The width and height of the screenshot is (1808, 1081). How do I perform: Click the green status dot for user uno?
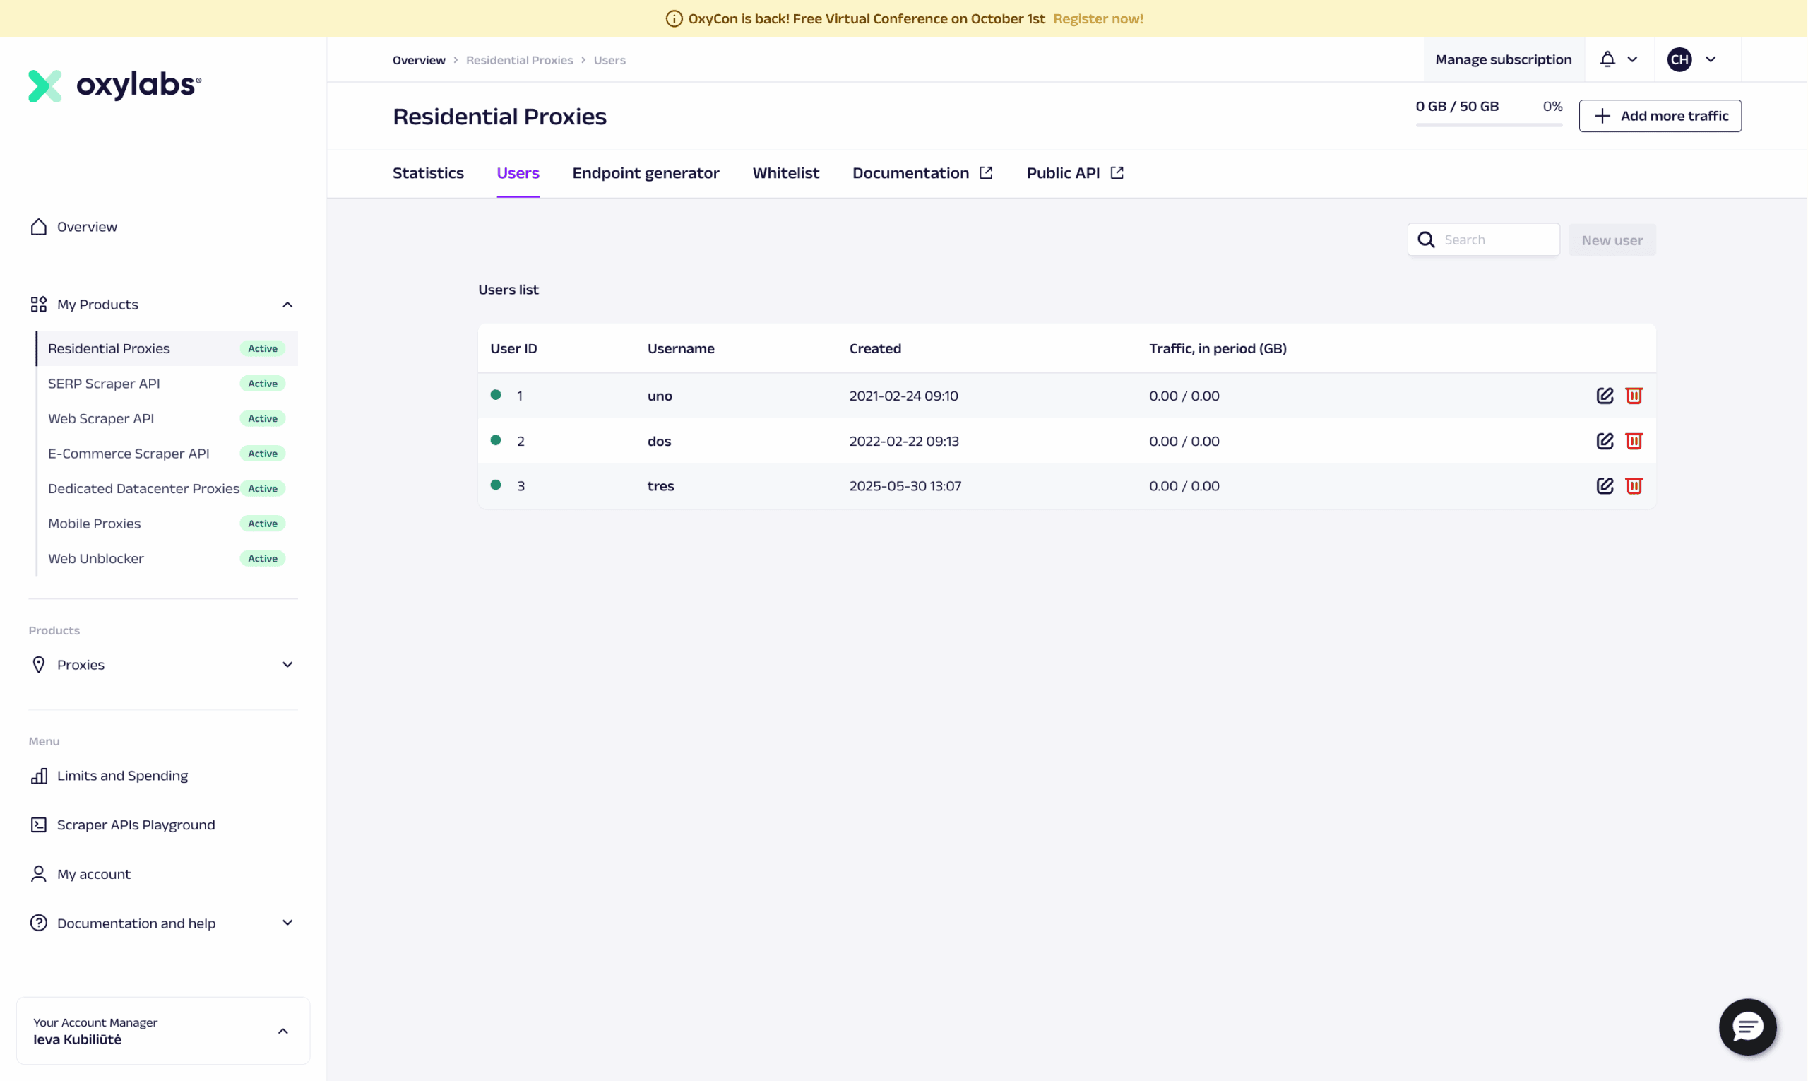tap(496, 395)
